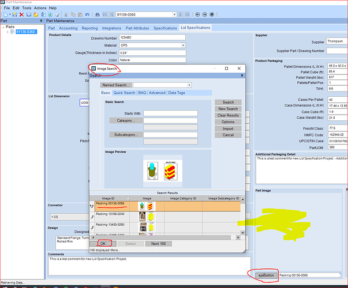The height and width of the screenshot is (288, 348).
Task: Click the circled Home icon
Action: point(212,14)
